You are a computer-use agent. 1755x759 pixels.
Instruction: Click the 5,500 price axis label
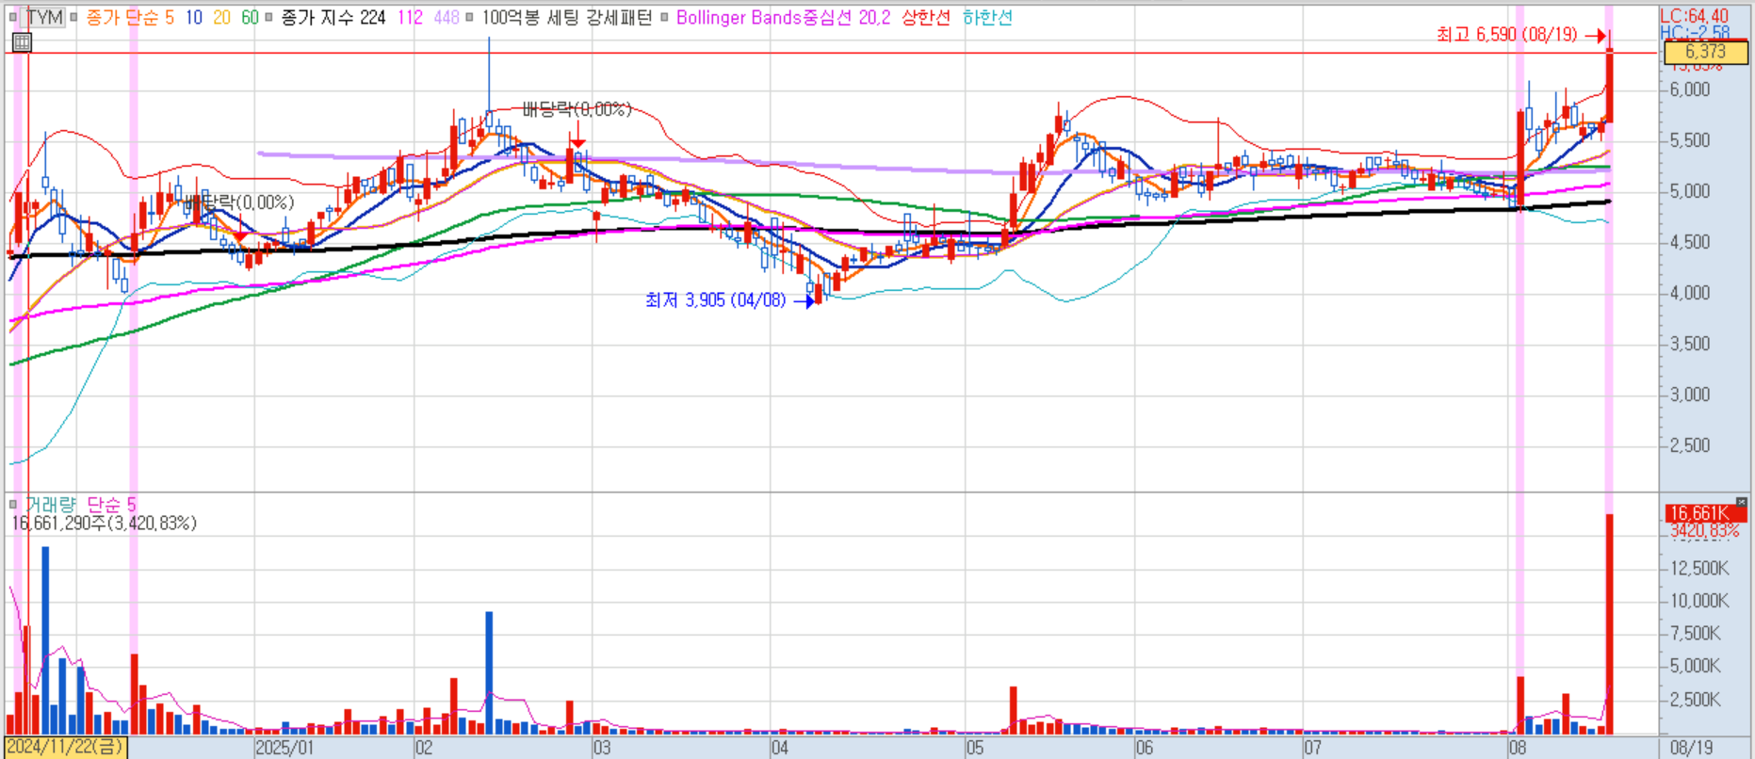(1690, 140)
